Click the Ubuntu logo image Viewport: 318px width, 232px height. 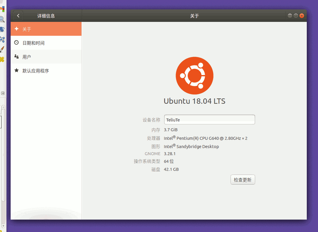tap(195, 75)
